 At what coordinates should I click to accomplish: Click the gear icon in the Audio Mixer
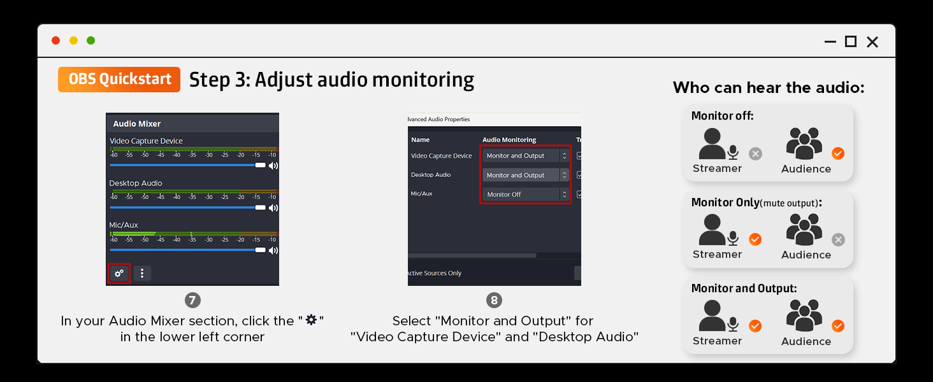(119, 272)
